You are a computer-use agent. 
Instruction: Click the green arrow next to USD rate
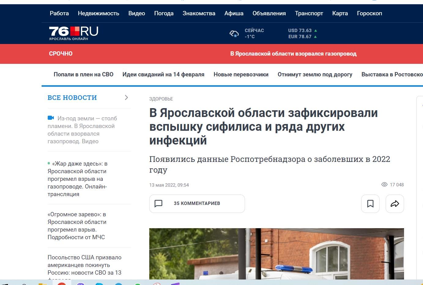[x=316, y=31]
